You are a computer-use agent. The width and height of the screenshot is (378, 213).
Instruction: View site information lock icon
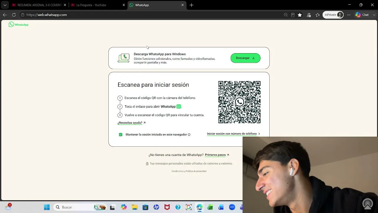click(x=22, y=15)
